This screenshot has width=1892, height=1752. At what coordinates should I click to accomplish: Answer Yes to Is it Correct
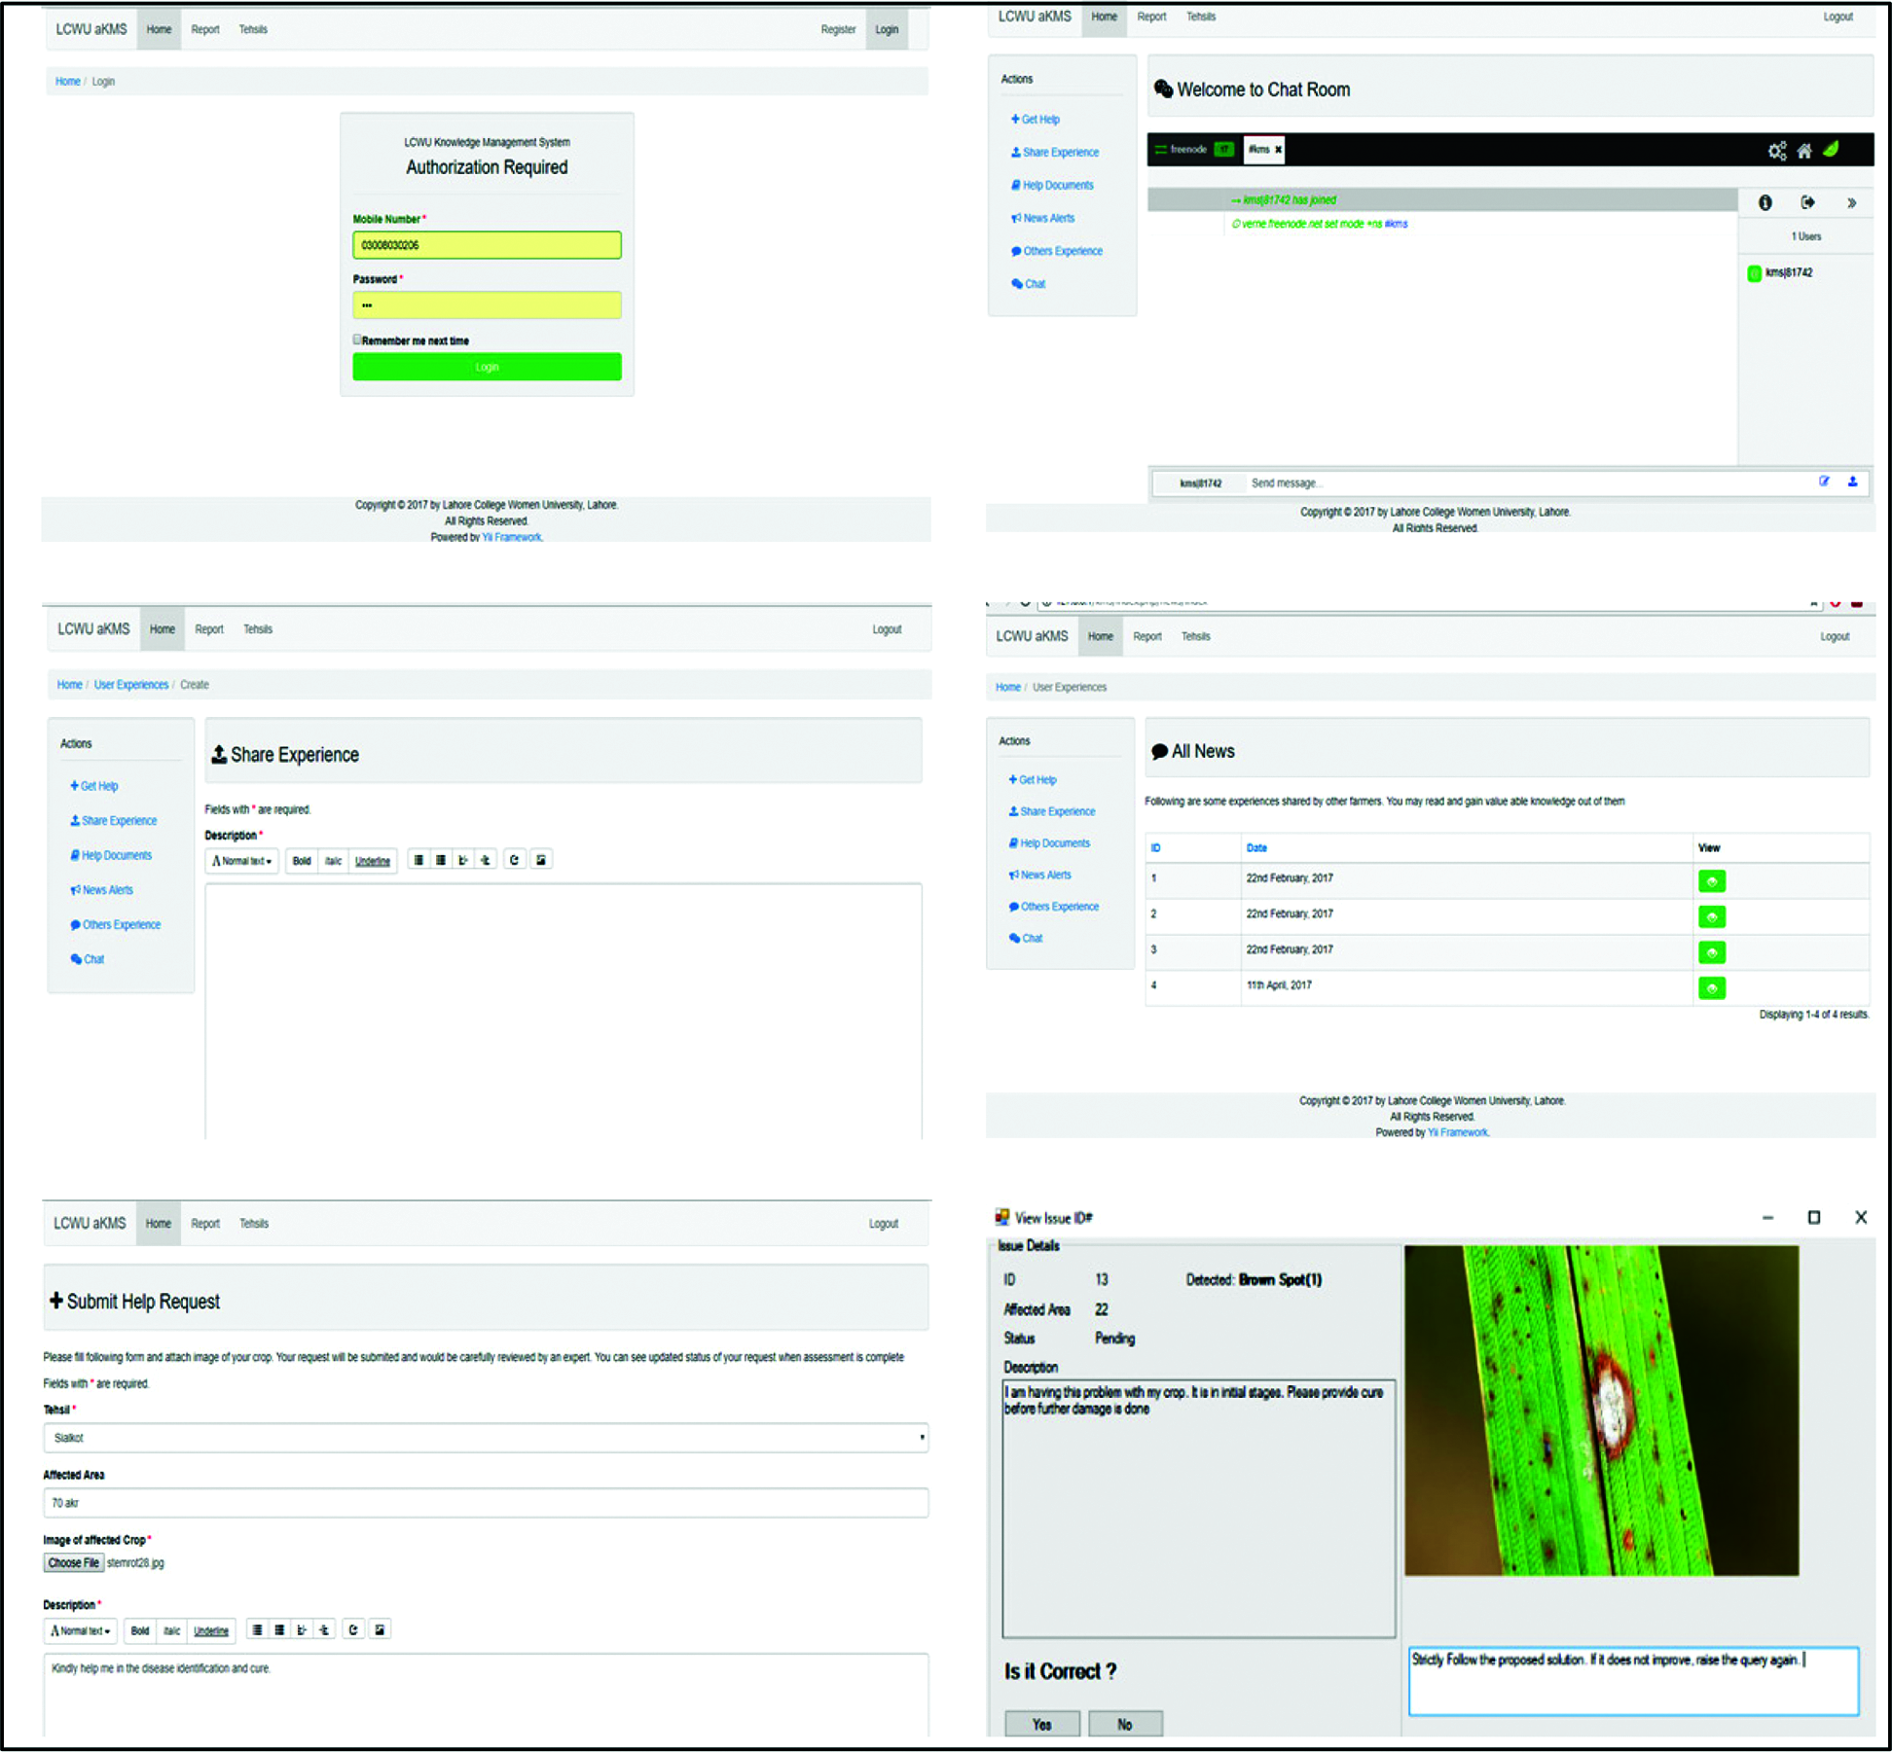1041,1724
